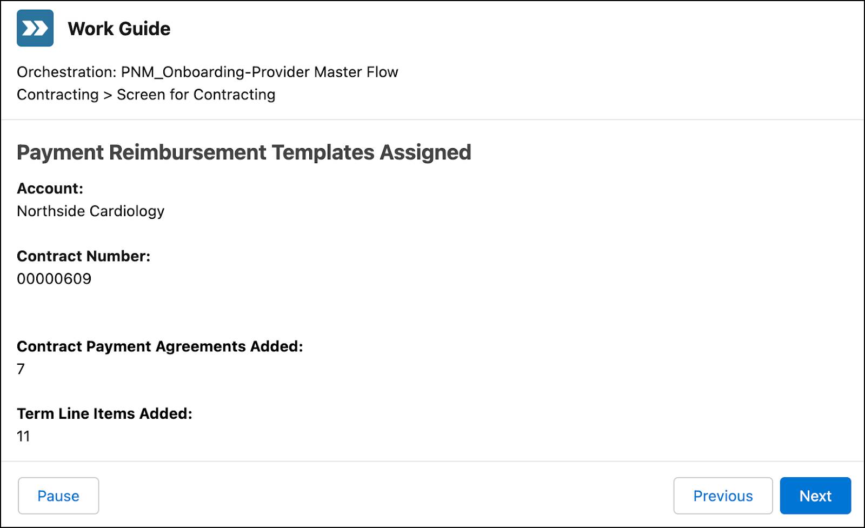Select the Contract Payment Agreements Added label
865x528 pixels.
click(x=160, y=346)
